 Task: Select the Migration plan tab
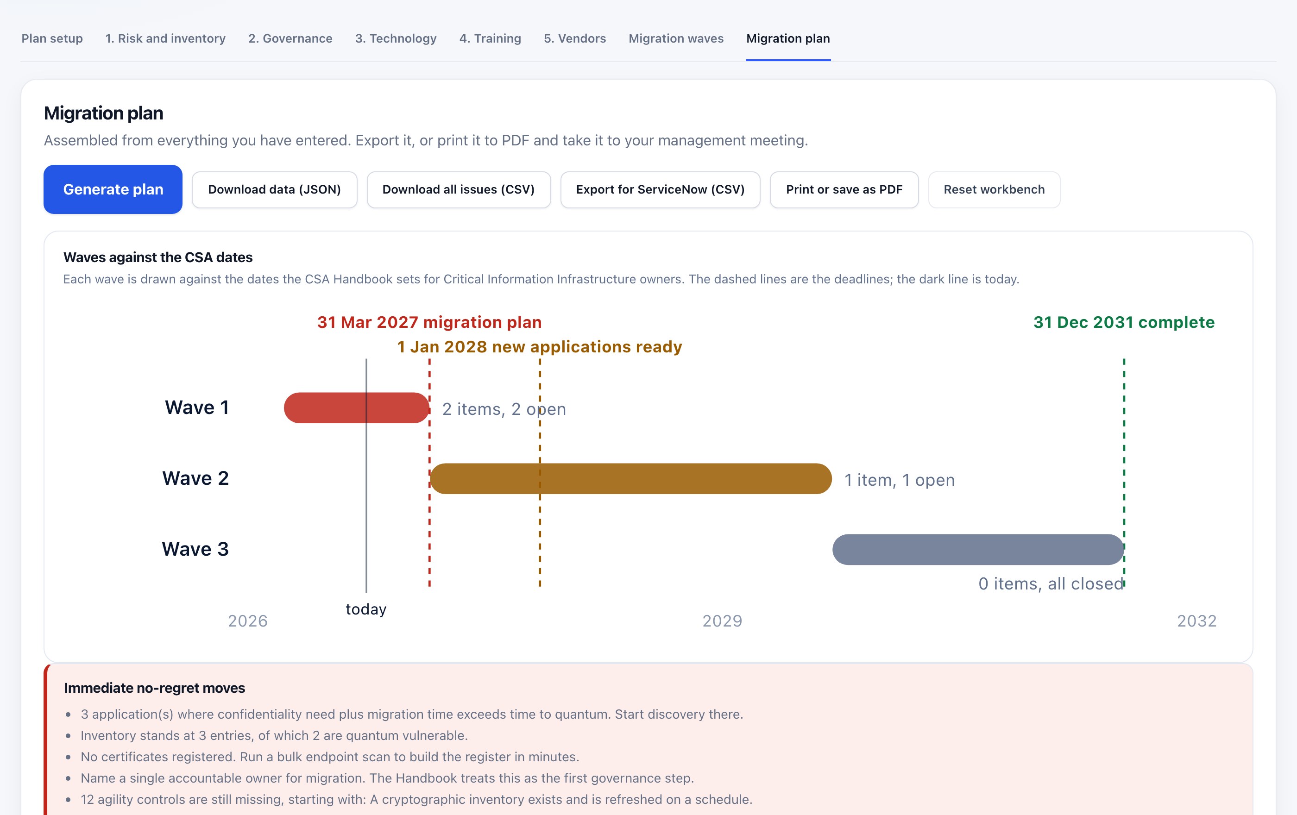click(x=788, y=38)
